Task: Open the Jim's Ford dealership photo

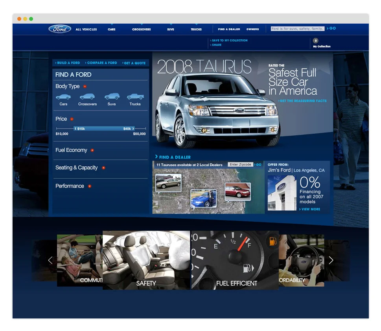Action: [x=282, y=193]
